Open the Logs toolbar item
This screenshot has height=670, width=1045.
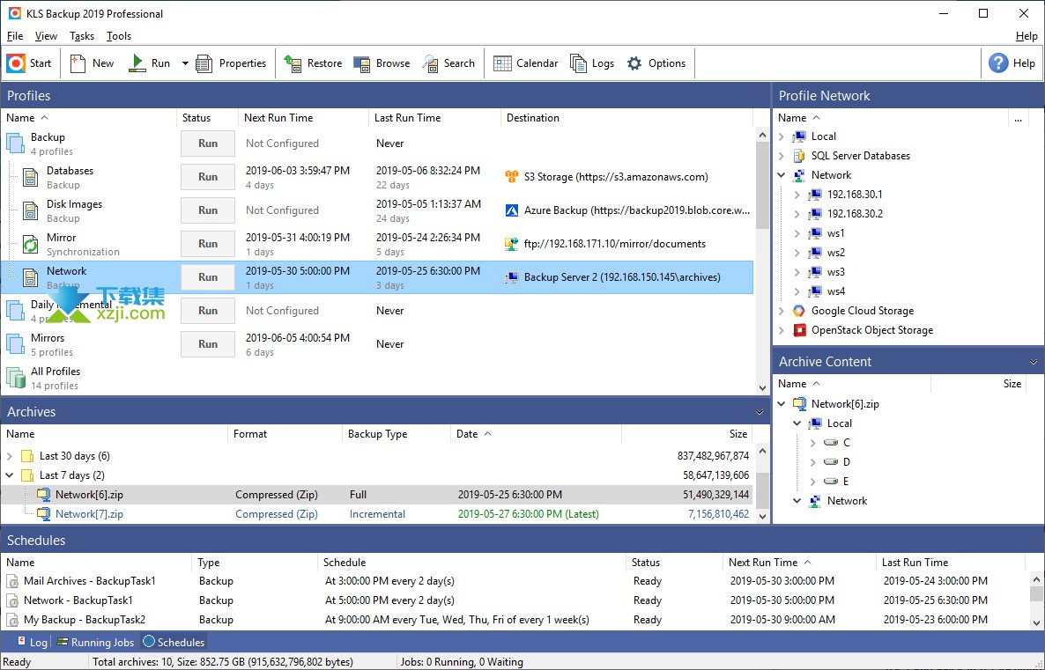click(x=592, y=63)
